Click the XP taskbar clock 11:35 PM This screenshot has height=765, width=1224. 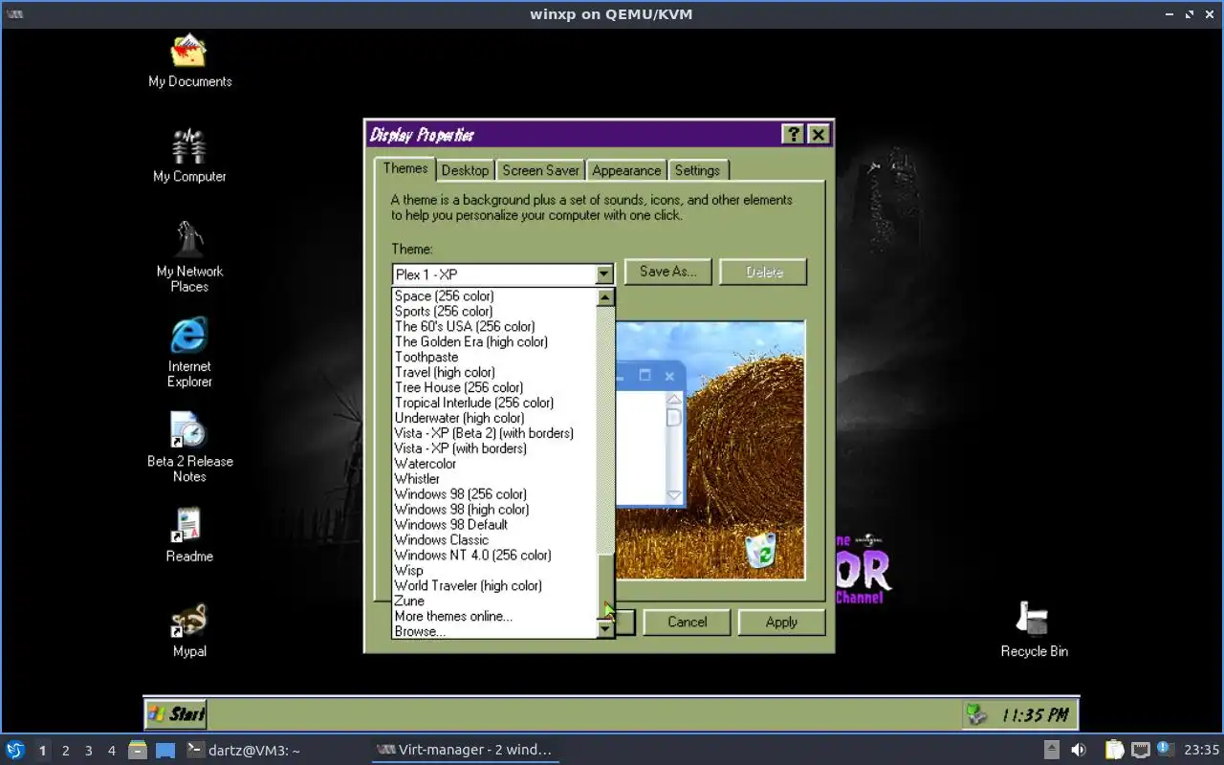point(1035,715)
